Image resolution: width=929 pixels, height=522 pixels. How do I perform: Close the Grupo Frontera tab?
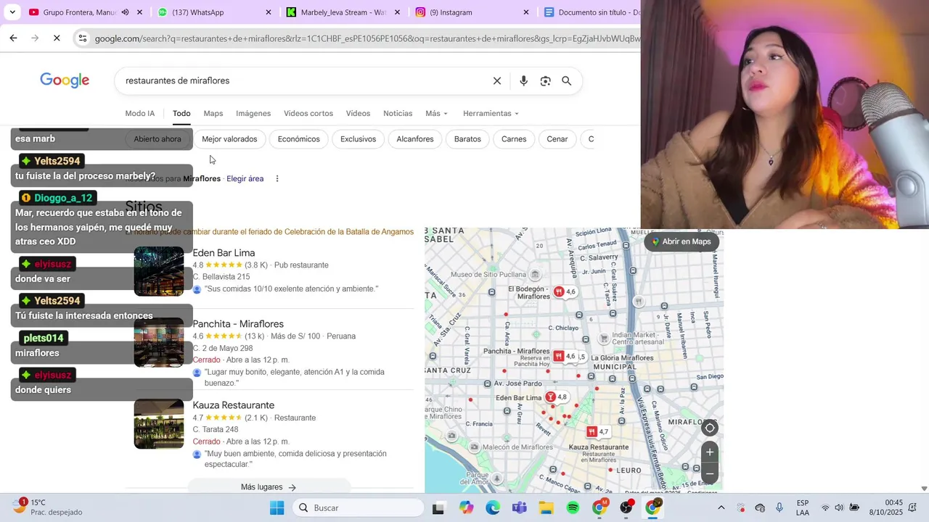139,12
